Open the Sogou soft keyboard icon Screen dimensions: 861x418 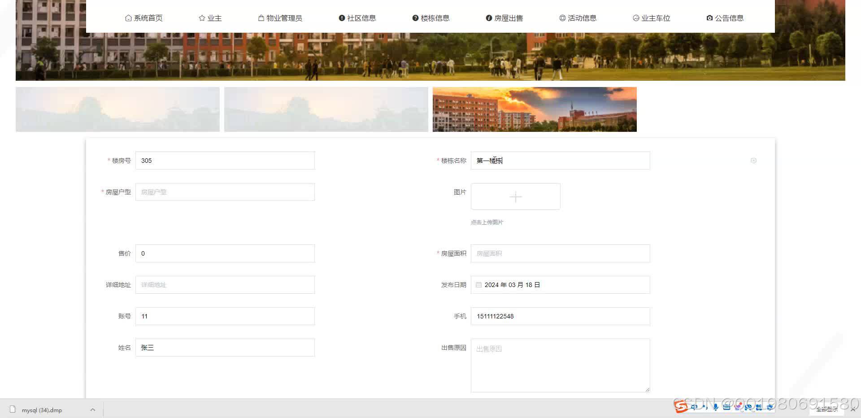pos(726,407)
